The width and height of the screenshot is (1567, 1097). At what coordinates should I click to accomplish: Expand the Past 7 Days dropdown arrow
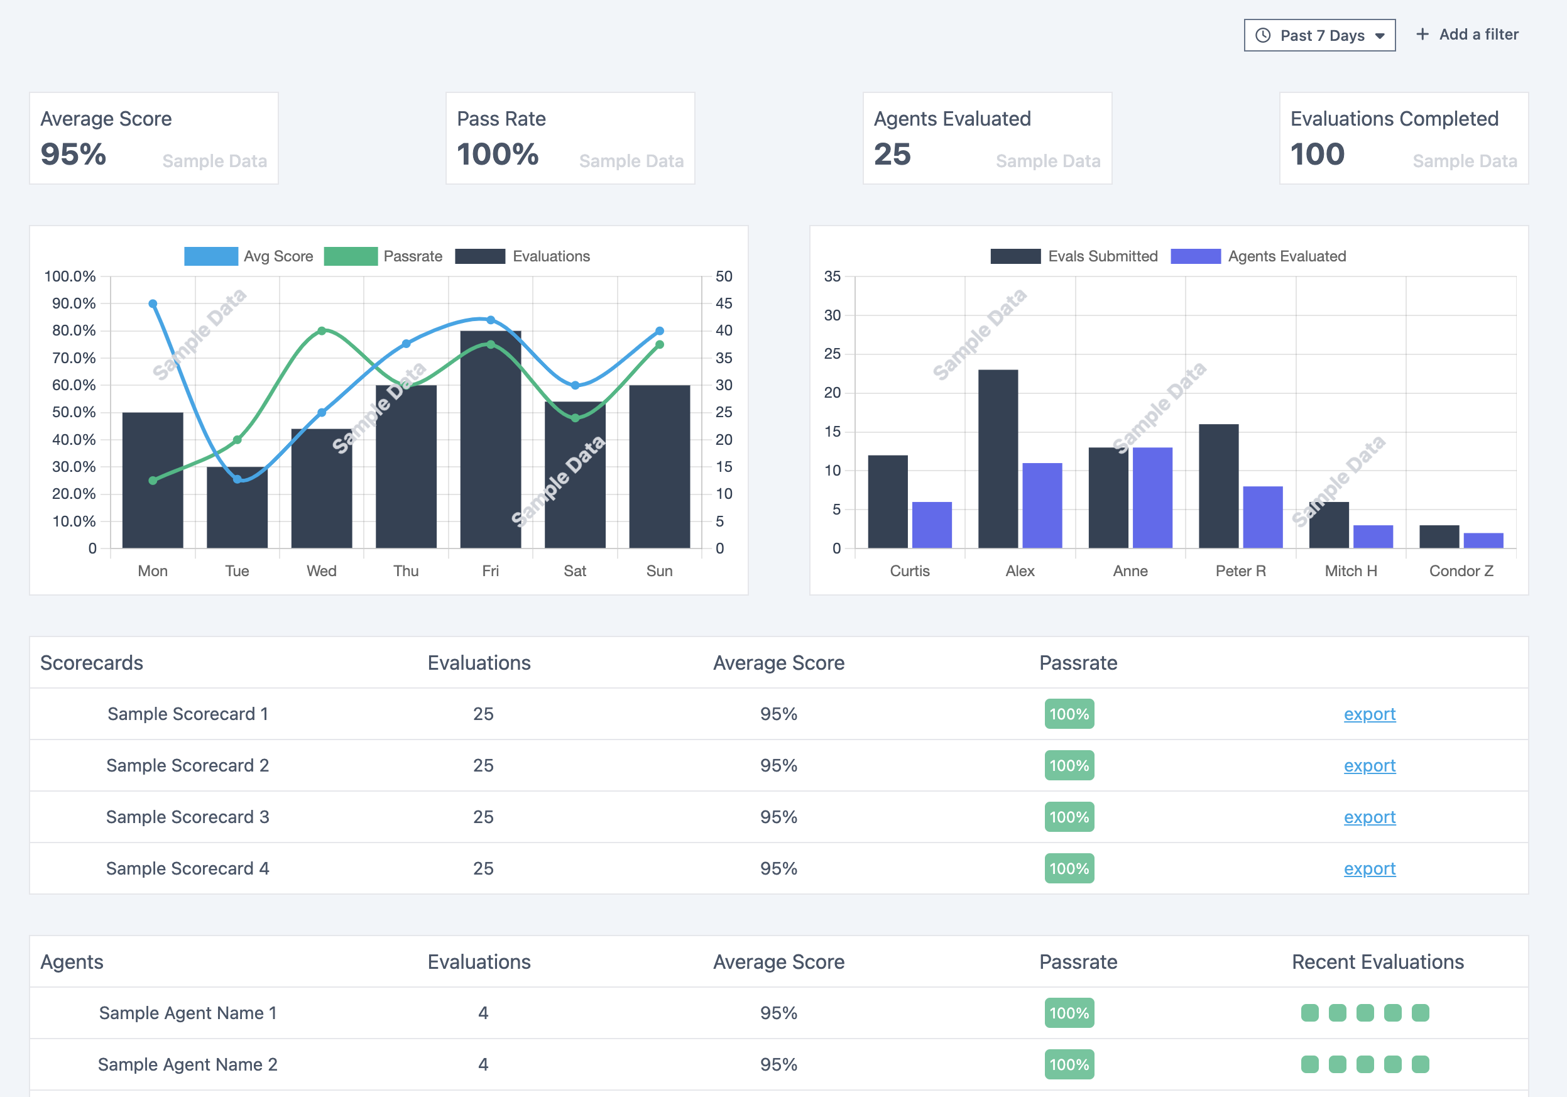click(x=1380, y=36)
